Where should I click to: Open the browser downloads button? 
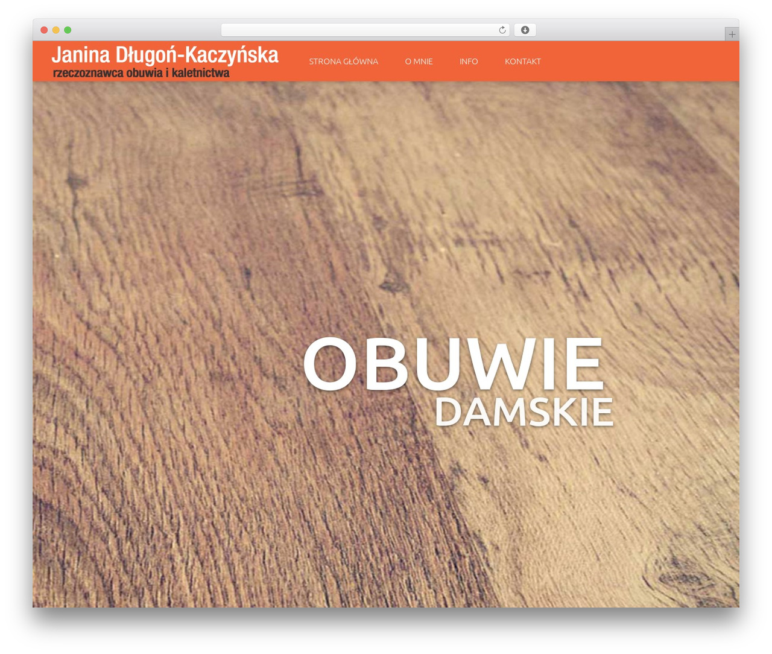point(525,30)
